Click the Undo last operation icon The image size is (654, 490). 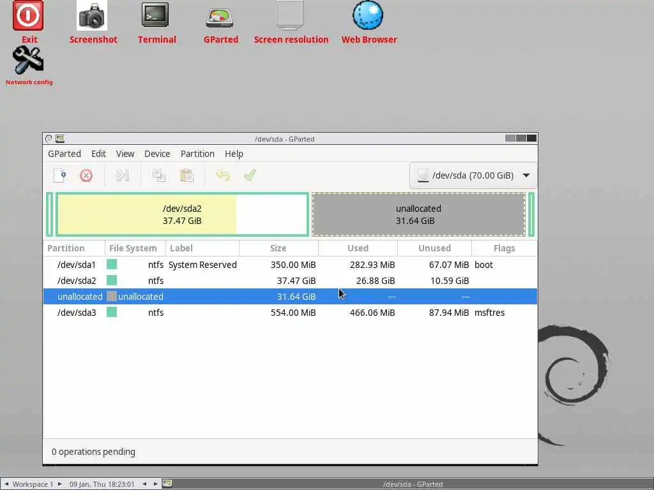click(223, 175)
